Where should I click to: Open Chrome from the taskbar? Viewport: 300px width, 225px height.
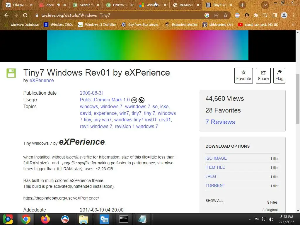[x=26, y=219]
